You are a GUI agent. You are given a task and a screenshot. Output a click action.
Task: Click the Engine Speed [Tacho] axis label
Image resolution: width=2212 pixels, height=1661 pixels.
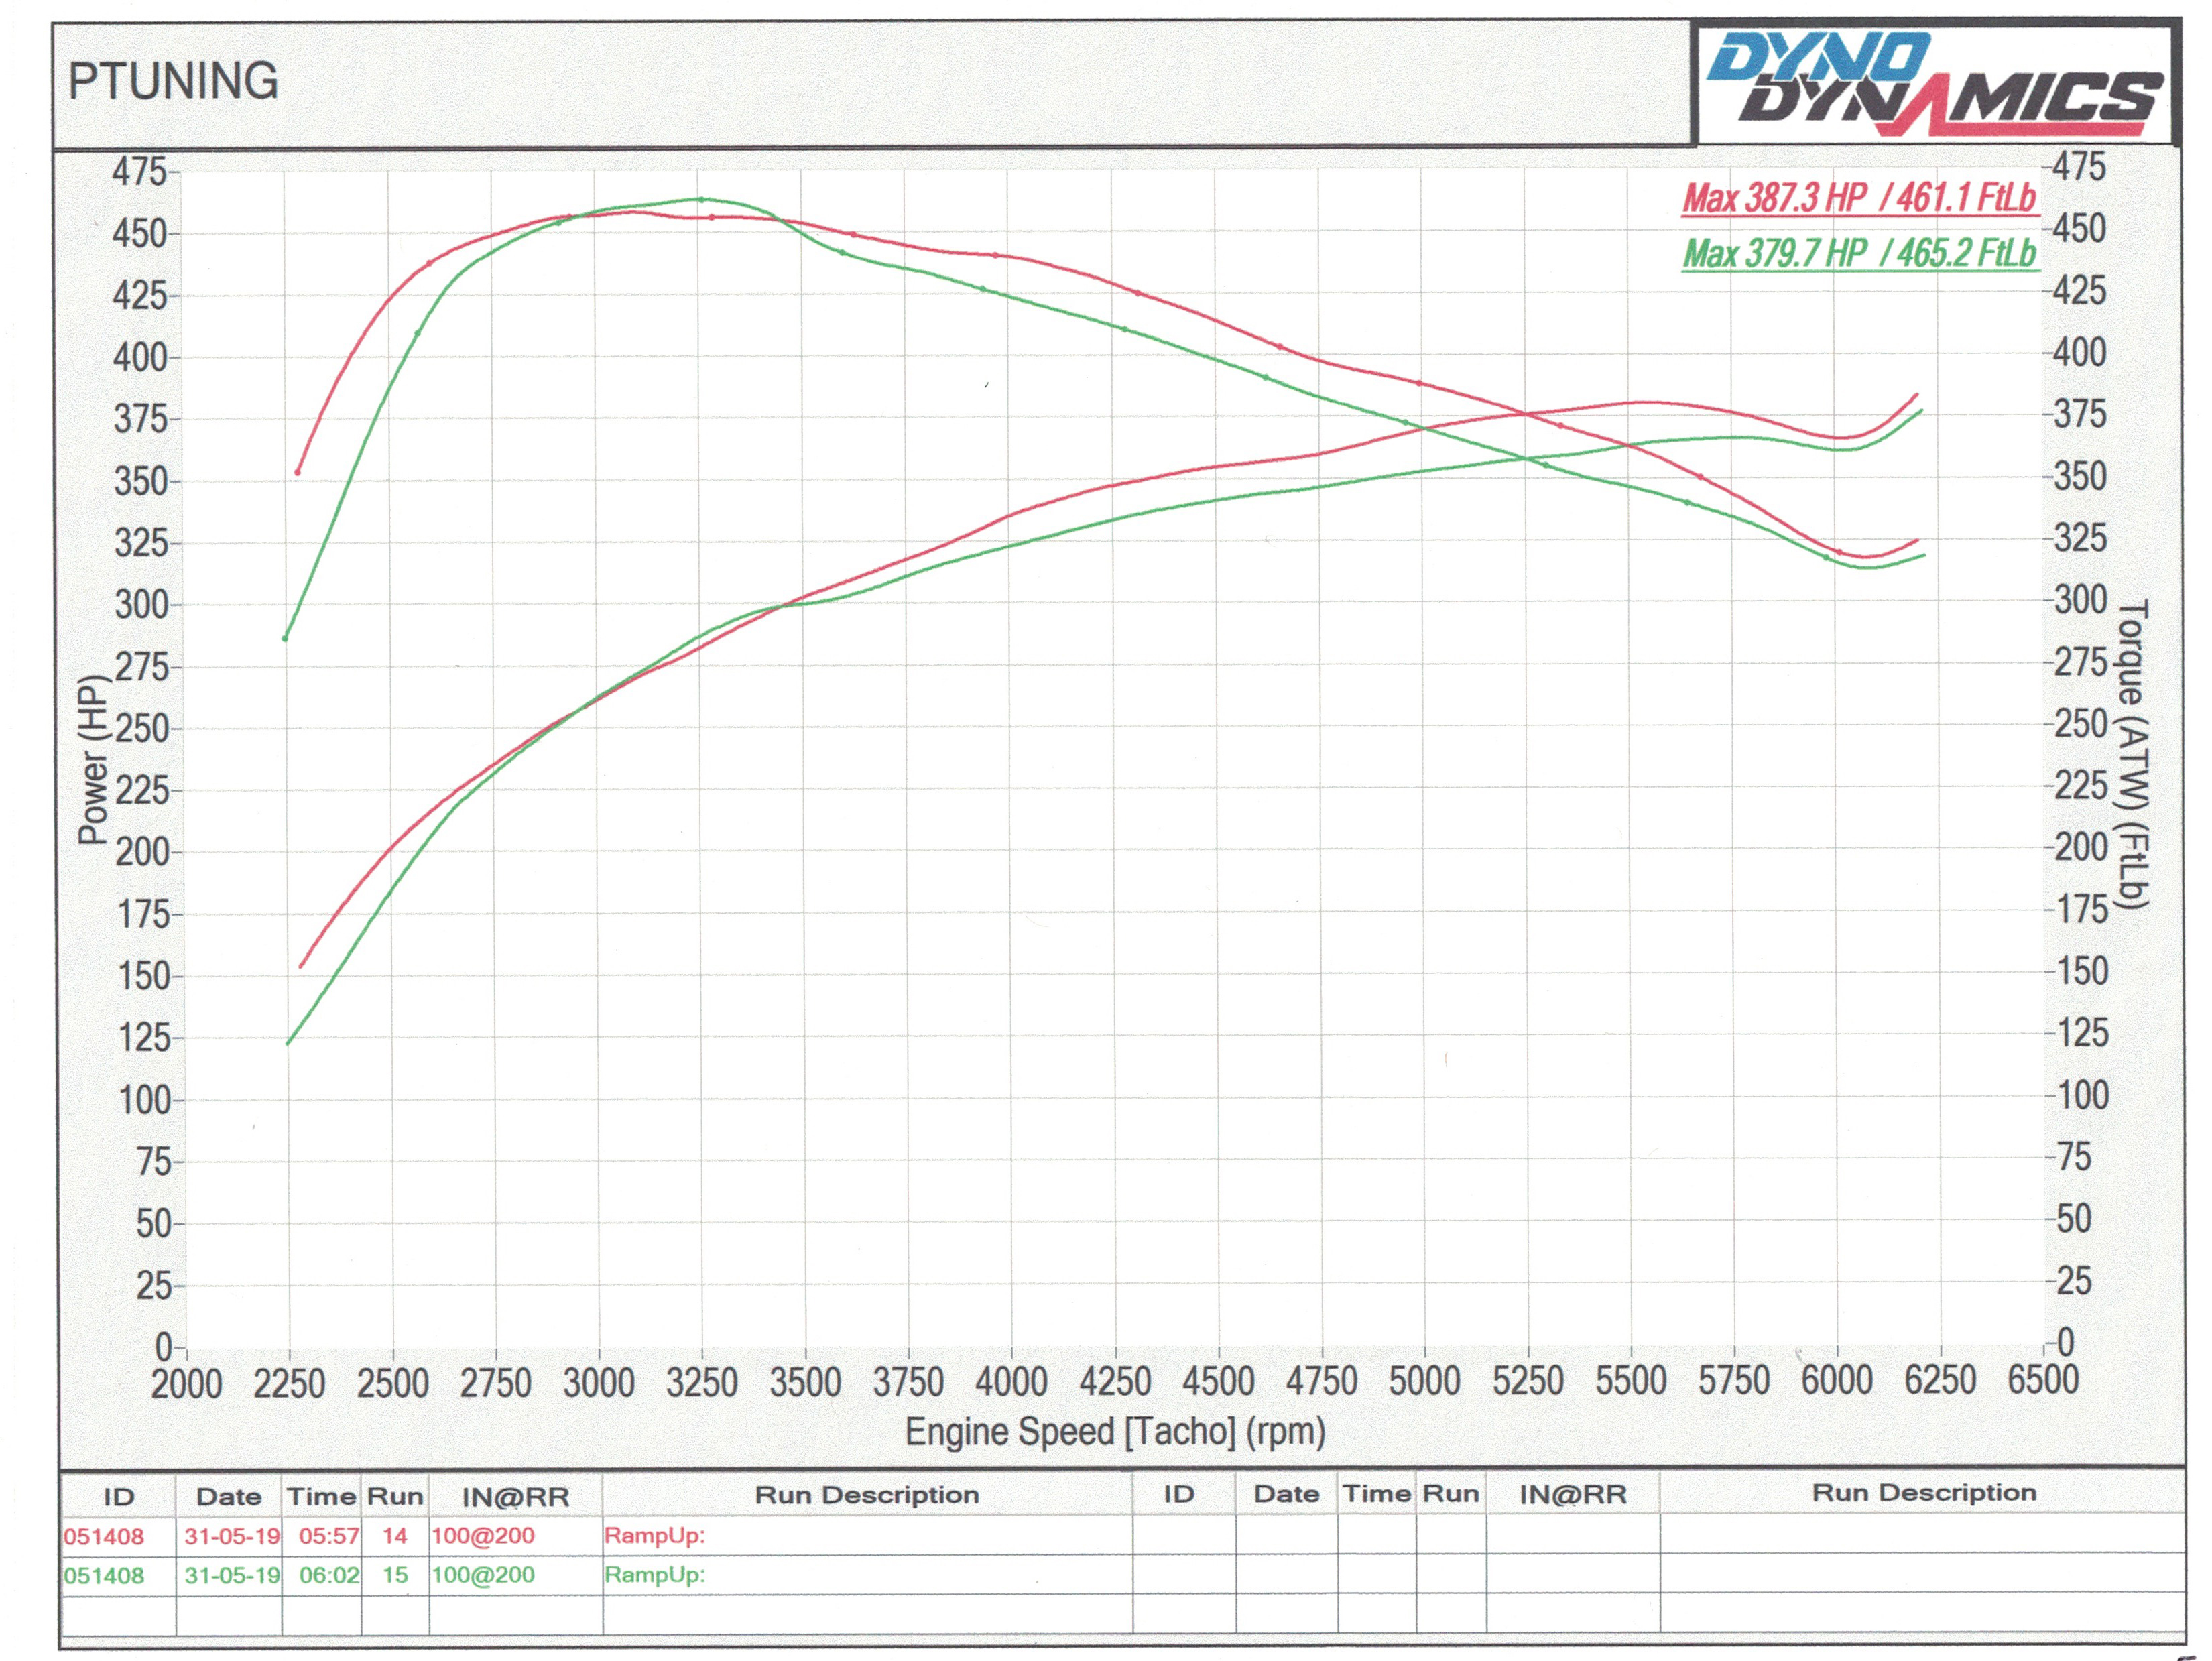[x=1115, y=1432]
